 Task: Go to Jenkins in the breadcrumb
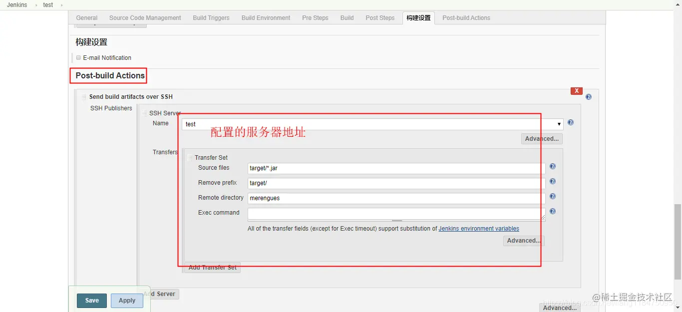17,5
